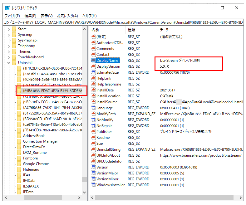Click the tree pane scroll-right arrow
Screen dimensions: 246x205
(79, 198)
